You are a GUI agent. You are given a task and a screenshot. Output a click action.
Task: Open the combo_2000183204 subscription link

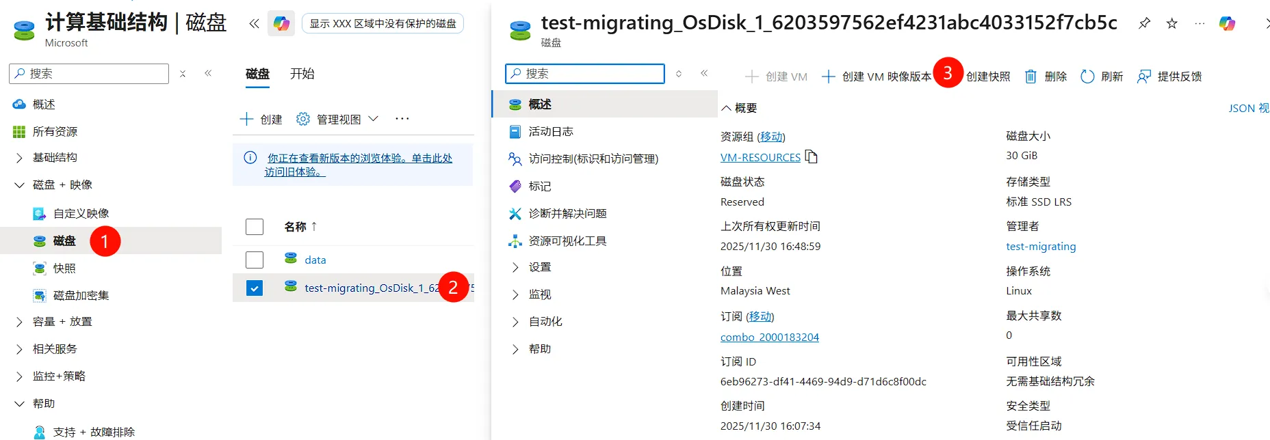coord(769,337)
